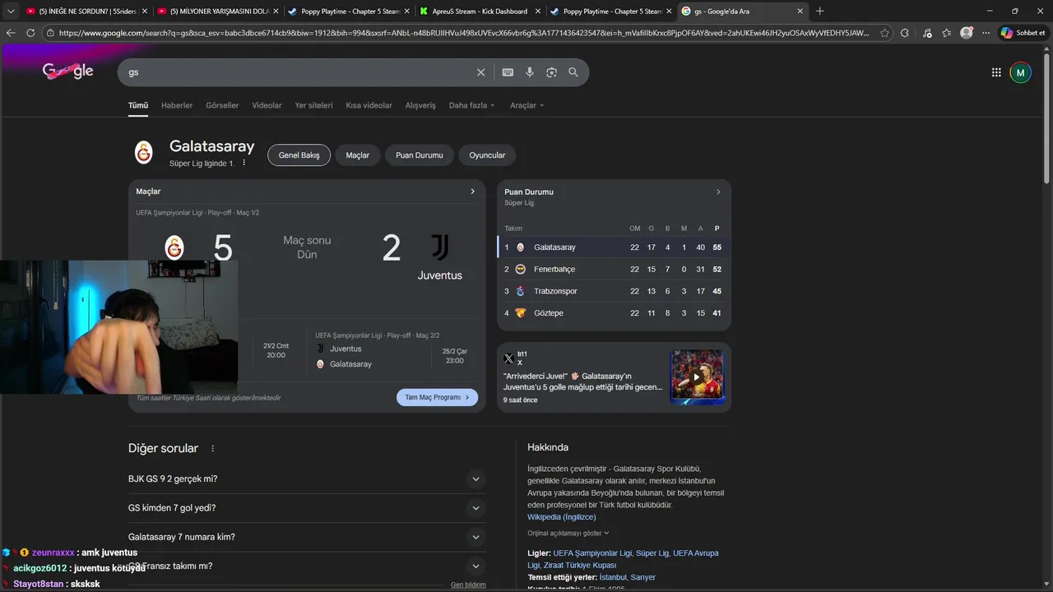The width and height of the screenshot is (1053, 592).
Task: Play the trt1 Arrivederci Juve video thumbnail
Action: (x=697, y=377)
